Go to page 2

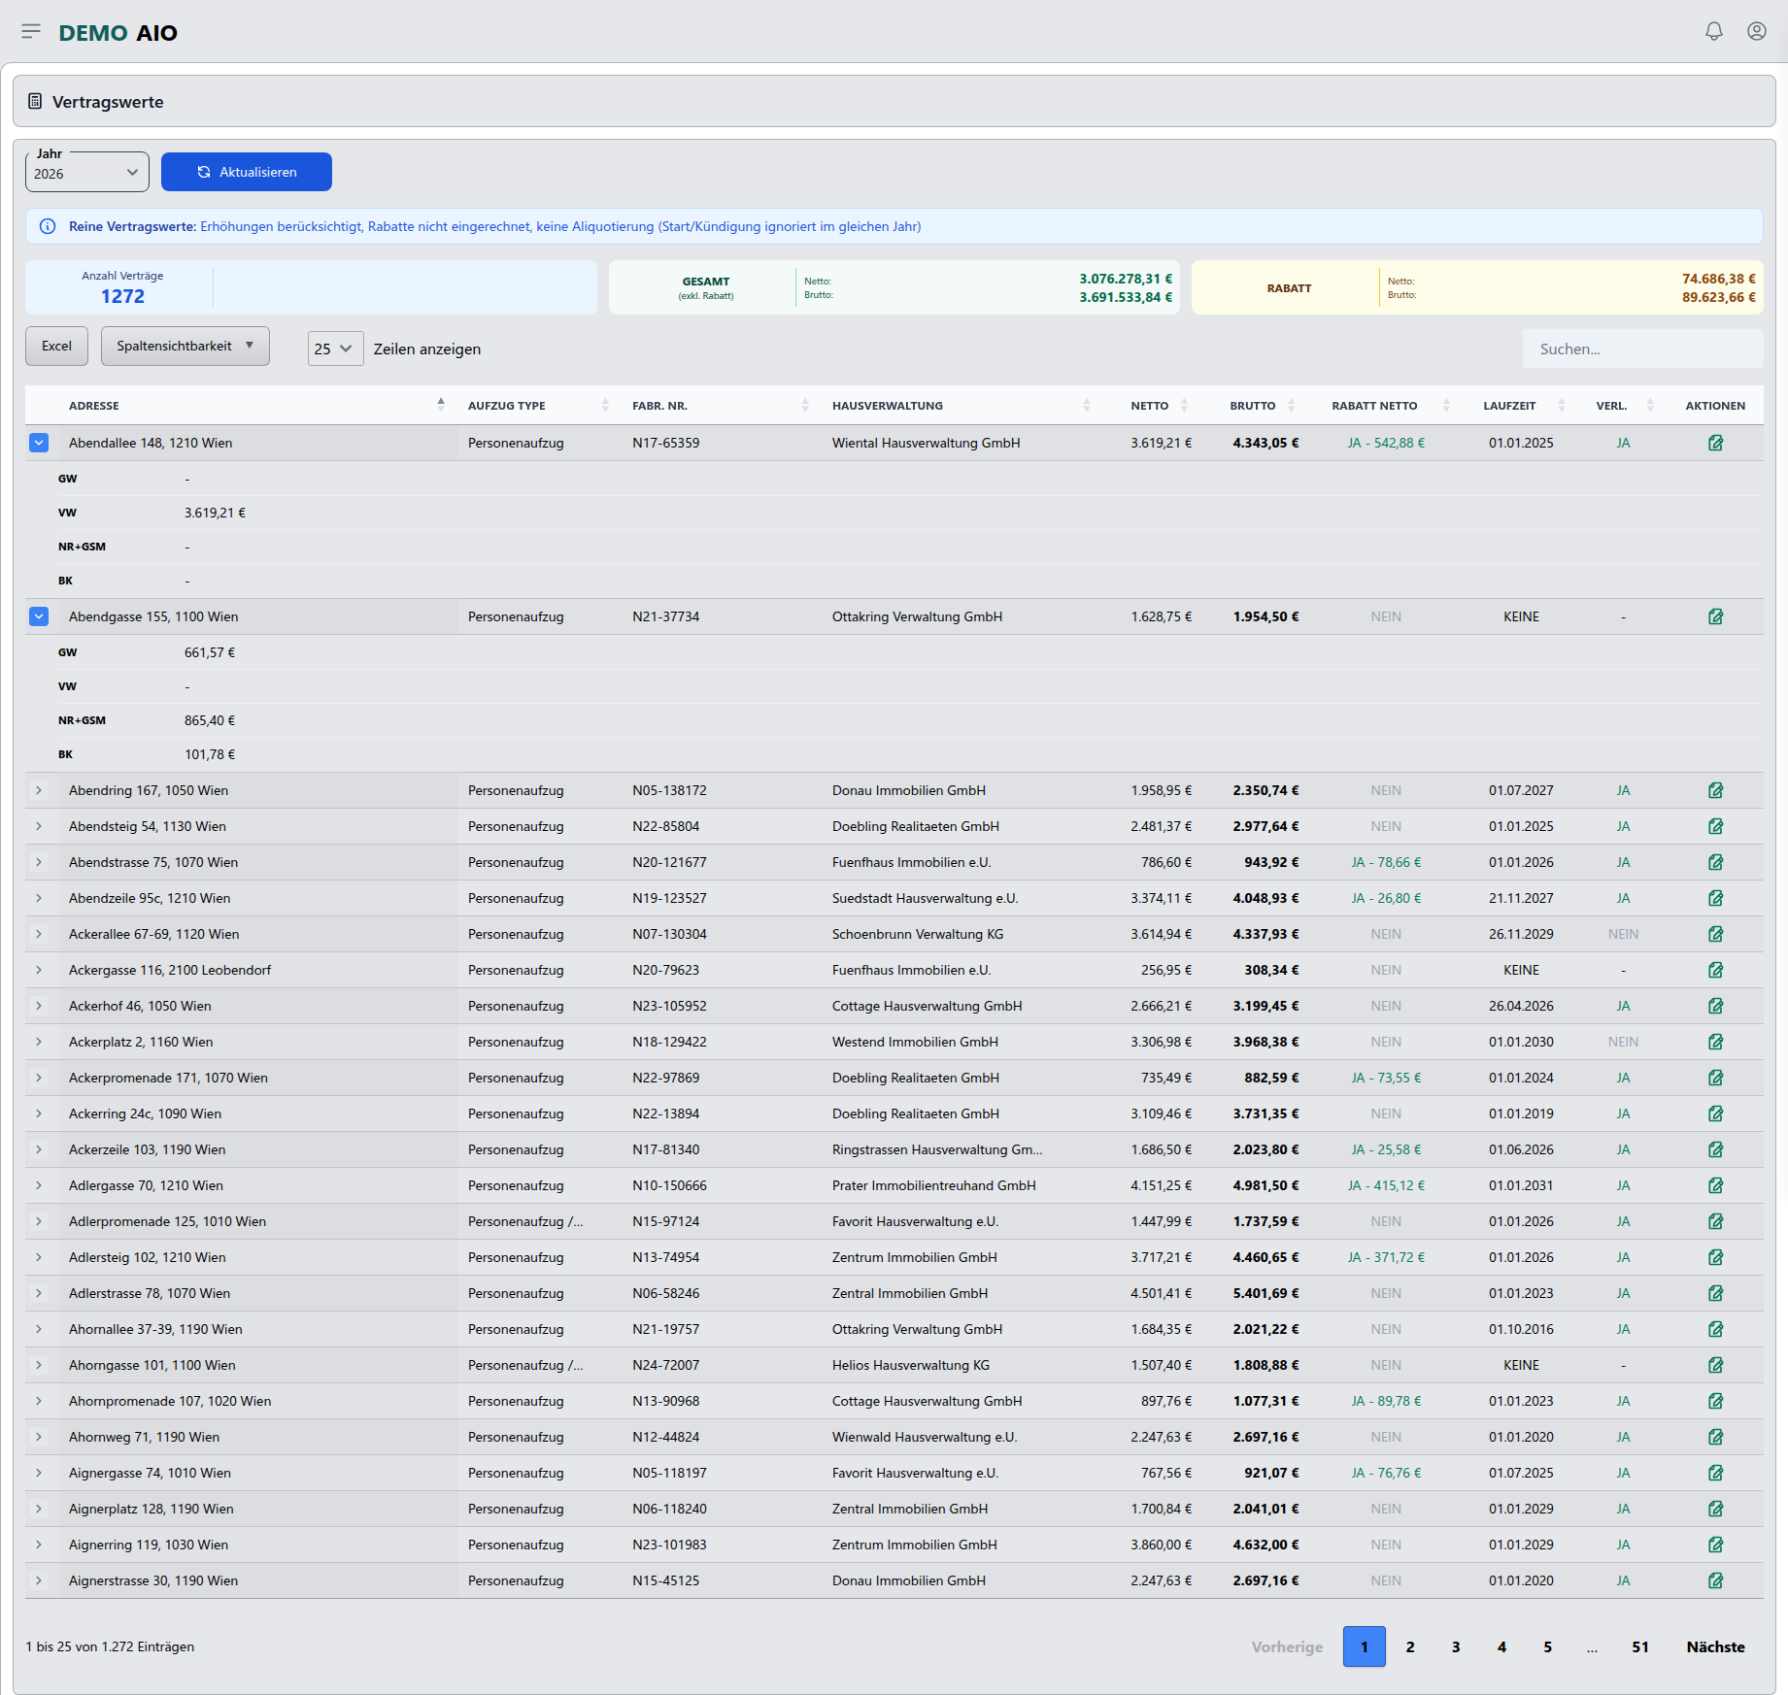[x=1410, y=1646]
